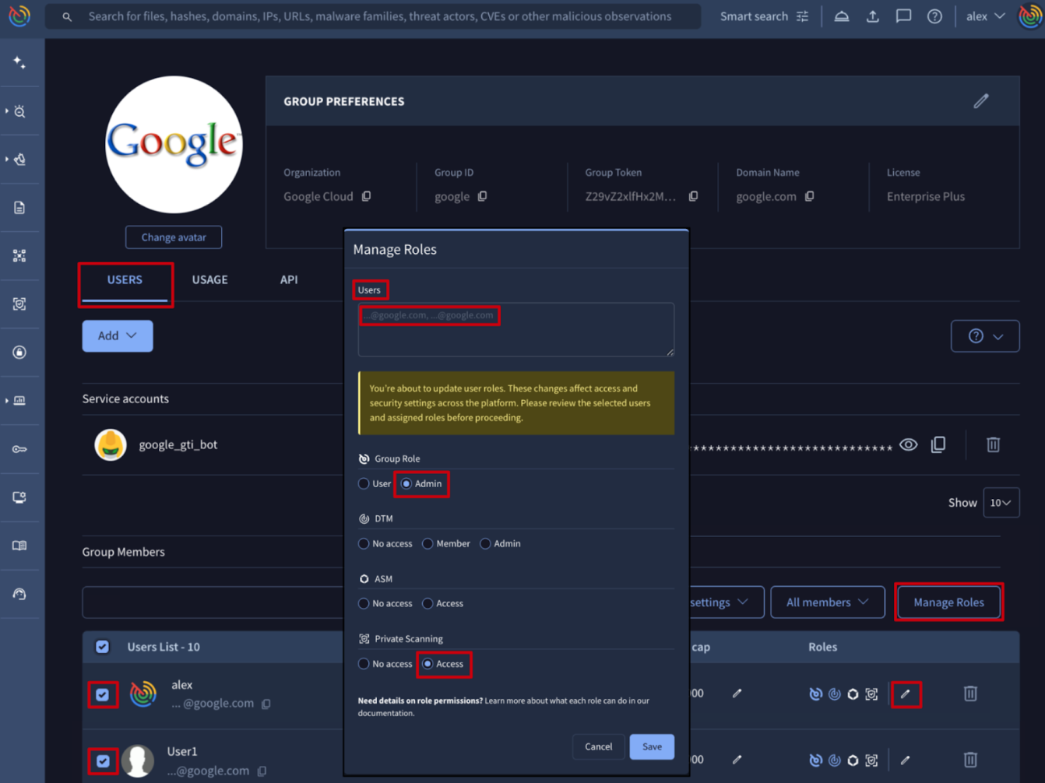Edit group preferences with pencil icon

point(981,101)
